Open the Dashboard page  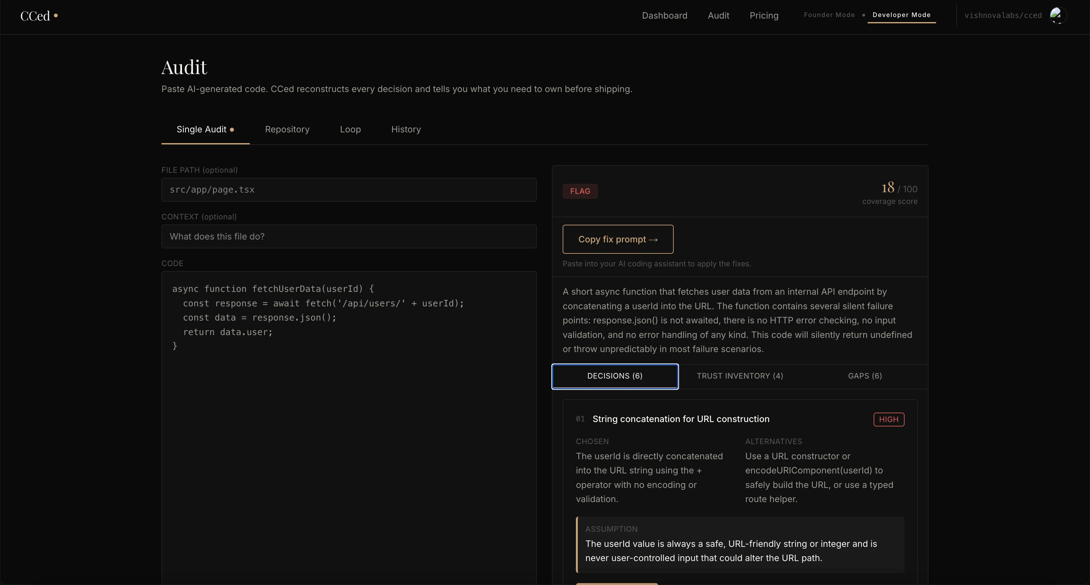click(664, 16)
